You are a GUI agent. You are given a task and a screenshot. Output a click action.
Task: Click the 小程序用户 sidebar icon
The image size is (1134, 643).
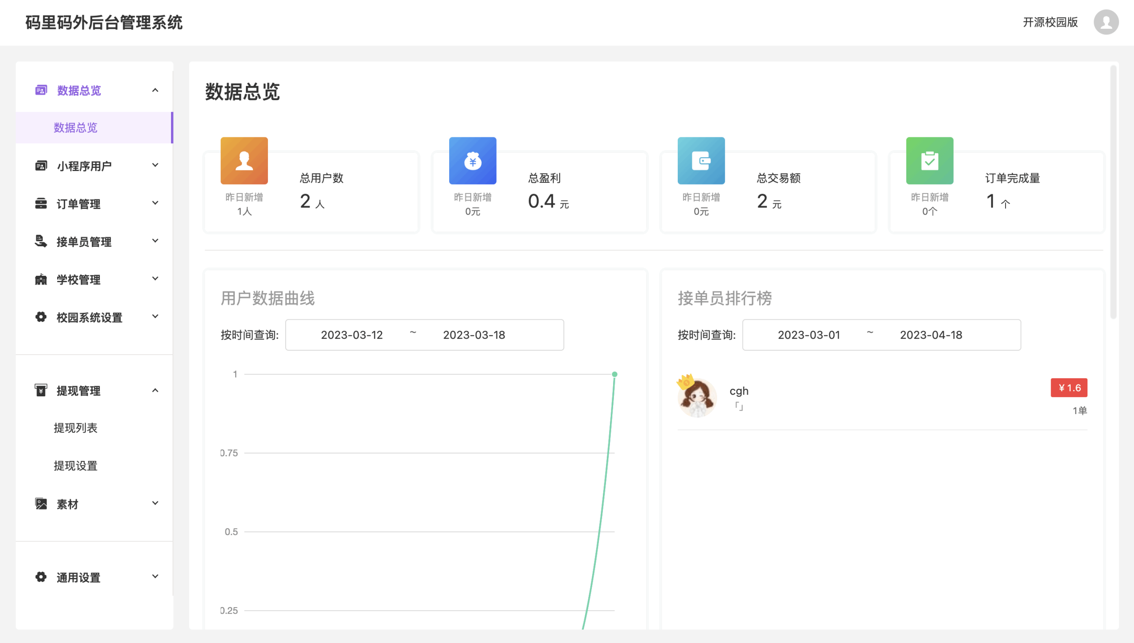(x=40, y=165)
